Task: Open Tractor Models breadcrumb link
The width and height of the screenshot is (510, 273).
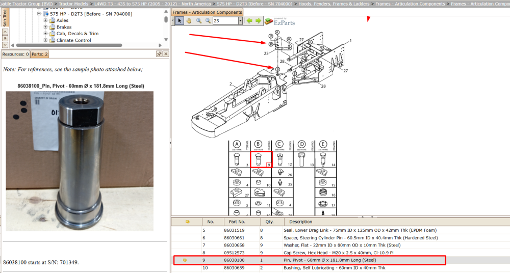Action: coord(73,4)
